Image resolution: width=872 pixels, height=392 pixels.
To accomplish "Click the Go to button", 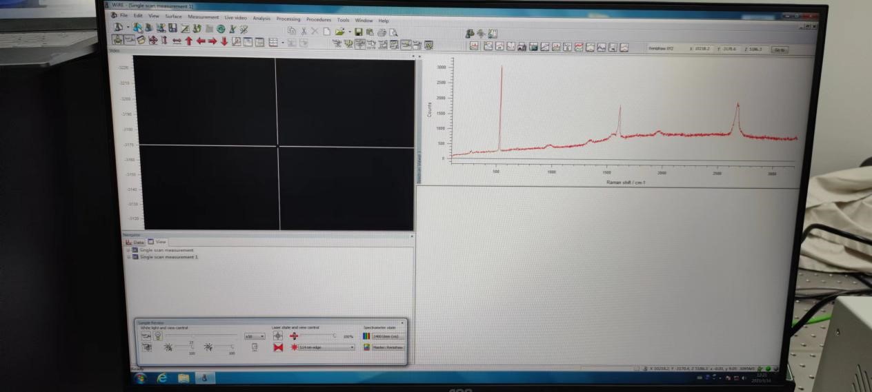I will (780, 50).
